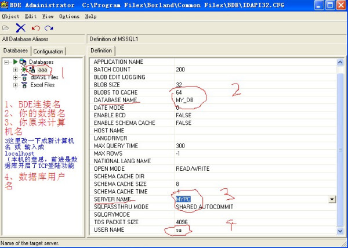348x248 pixels.
Task: Click the BLOBS TO CACHE value 64
Action: pos(179,92)
